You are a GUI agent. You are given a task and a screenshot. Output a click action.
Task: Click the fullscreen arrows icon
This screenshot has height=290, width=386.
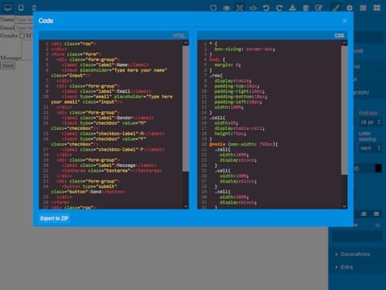pyautogui.click(x=239, y=8)
